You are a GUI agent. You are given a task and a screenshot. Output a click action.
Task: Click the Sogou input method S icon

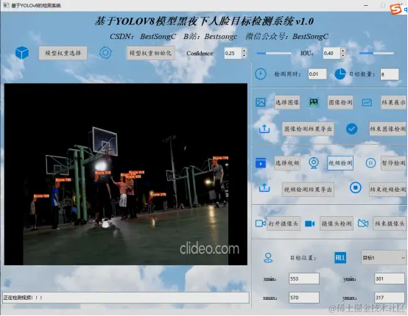click(x=395, y=9)
